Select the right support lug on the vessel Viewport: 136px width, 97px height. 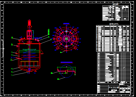42,52
